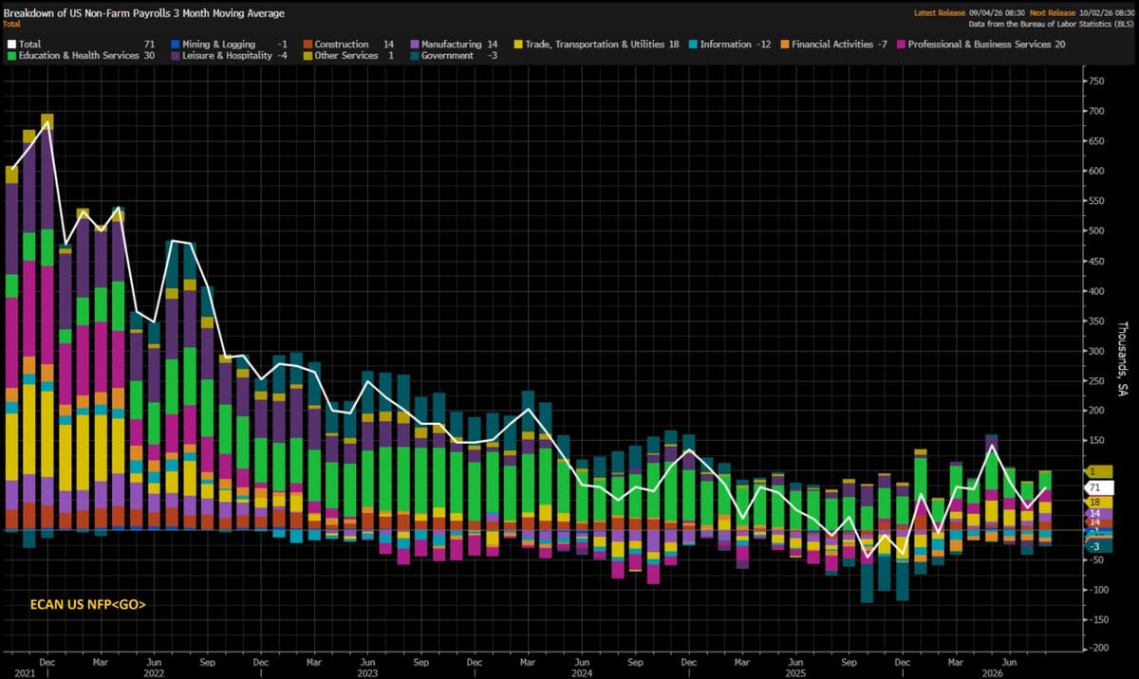The image size is (1139, 679).
Task: Click the olive 1 value tag on right axis
Action: 1098,471
